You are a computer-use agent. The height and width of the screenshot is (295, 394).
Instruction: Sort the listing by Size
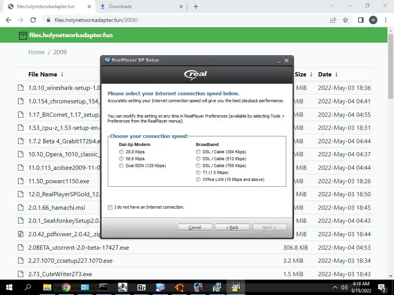pyautogui.click(x=304, y=74)
